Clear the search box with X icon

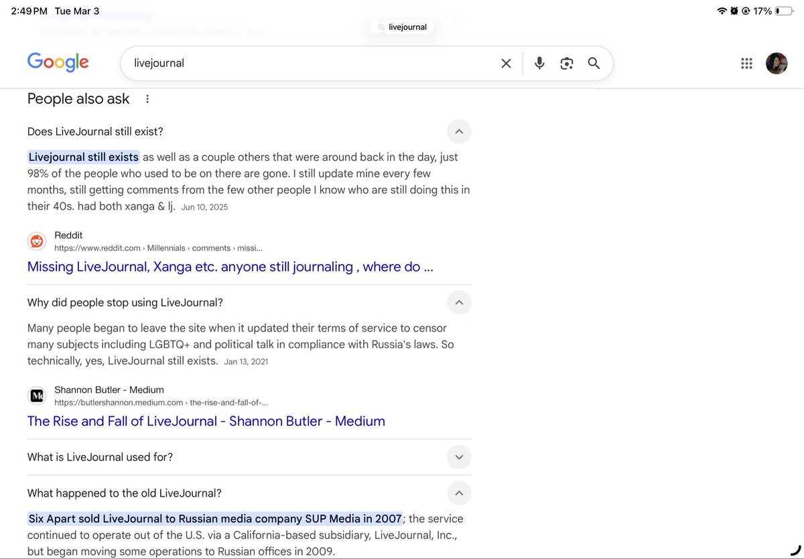point(506,63)
